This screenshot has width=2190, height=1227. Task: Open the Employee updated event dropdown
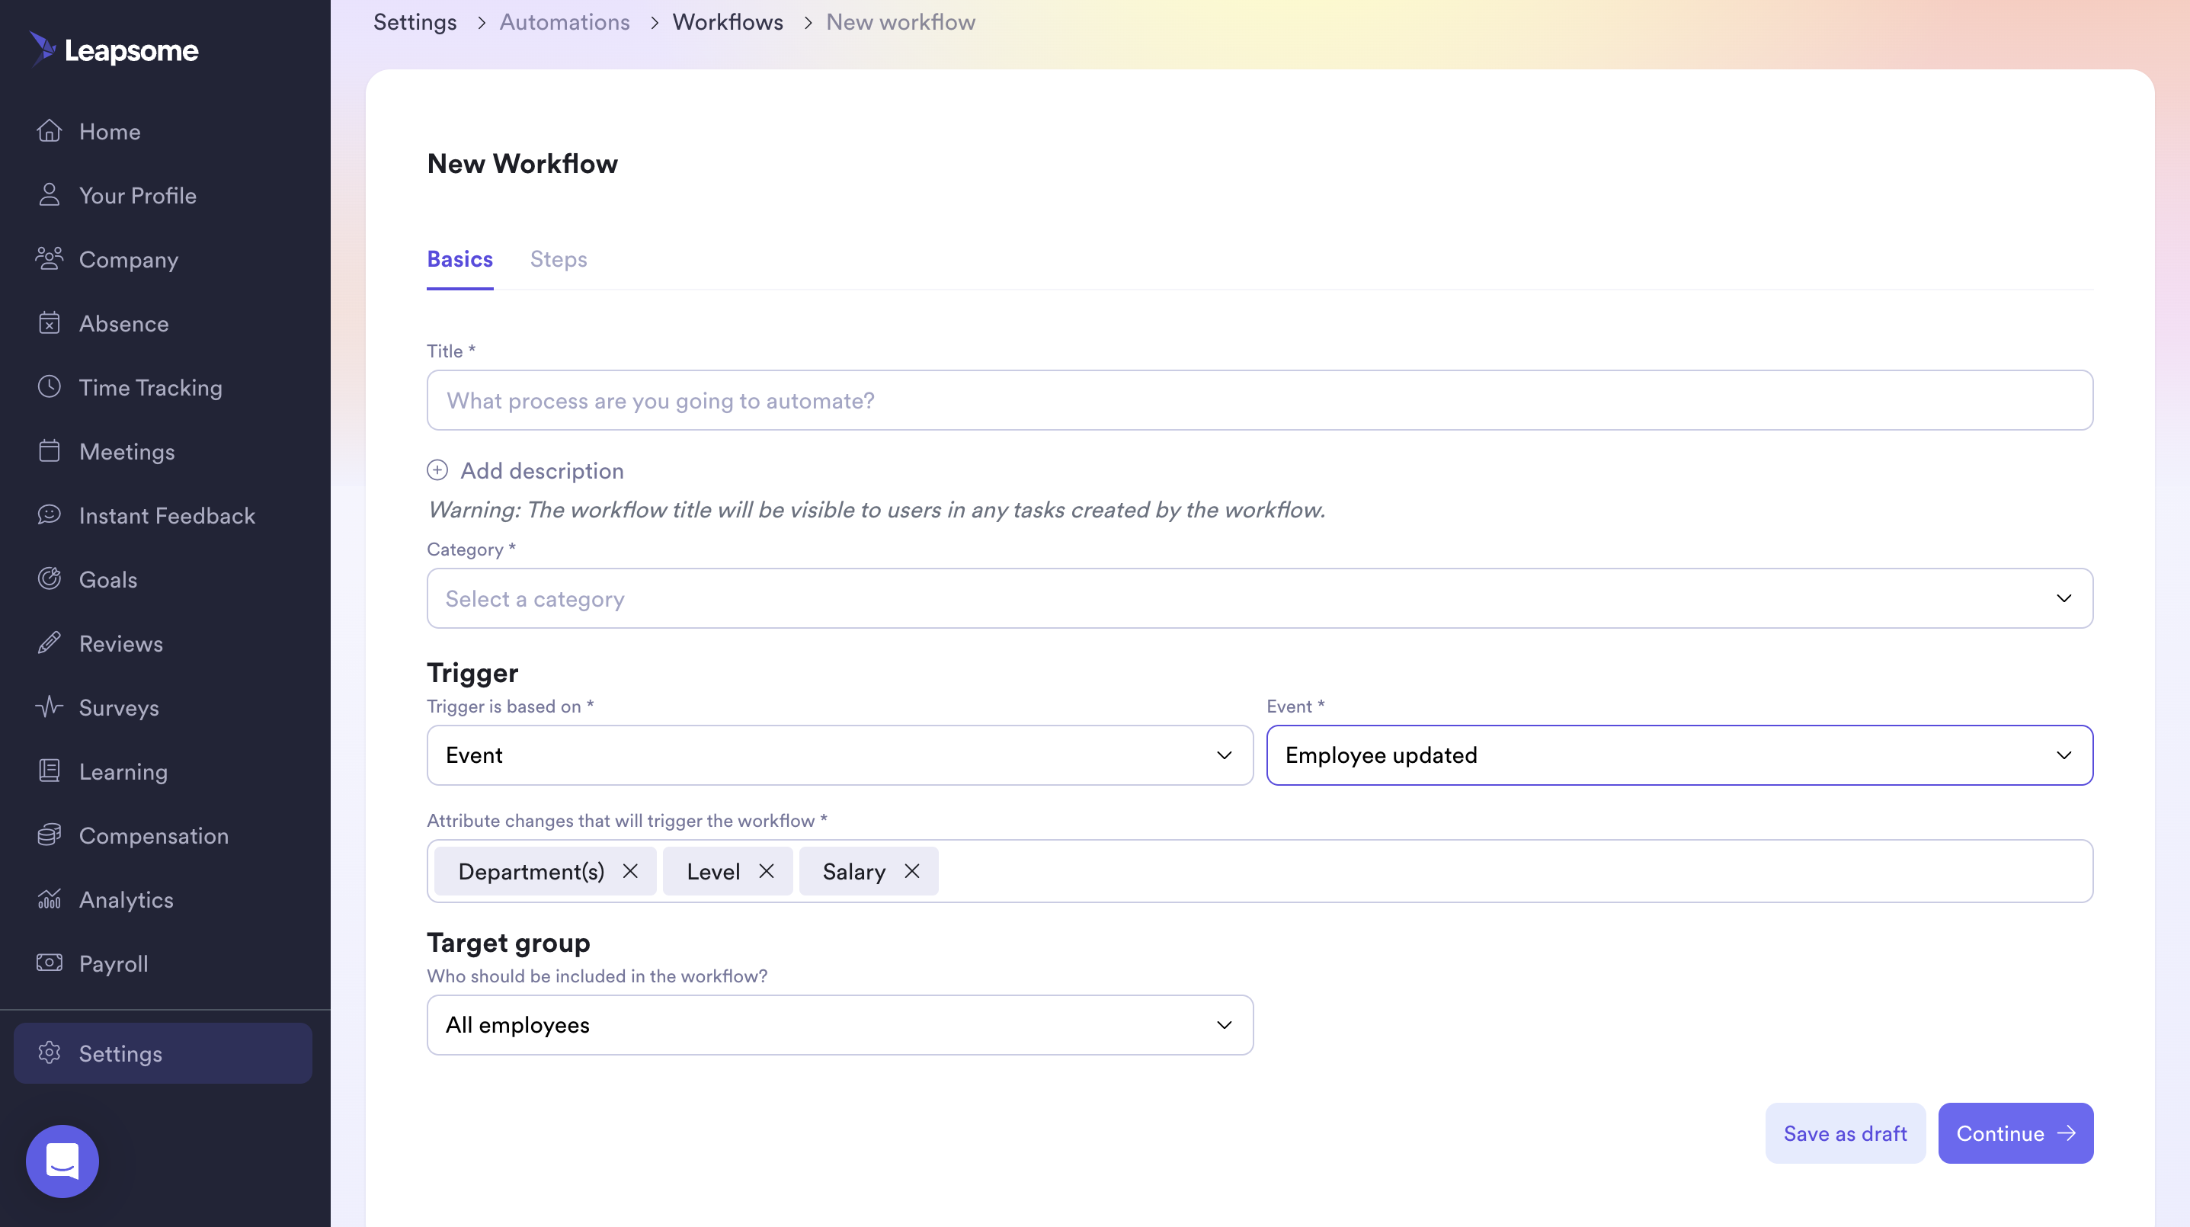click(1680, 755)
